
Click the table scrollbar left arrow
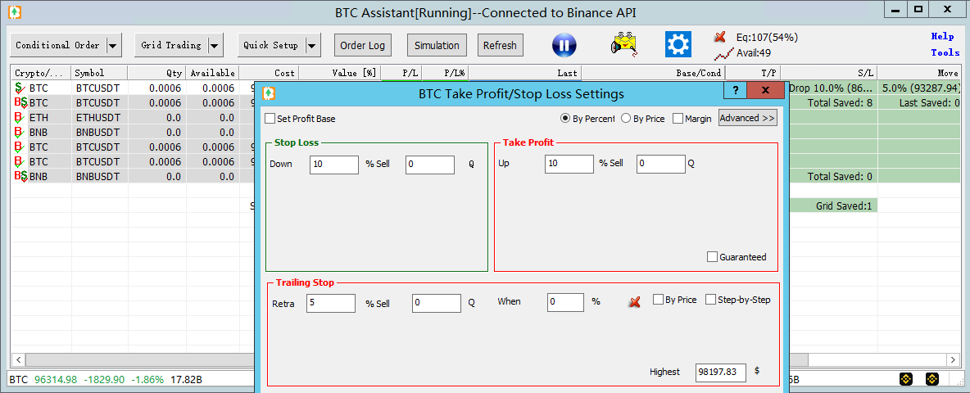[18, 359]
